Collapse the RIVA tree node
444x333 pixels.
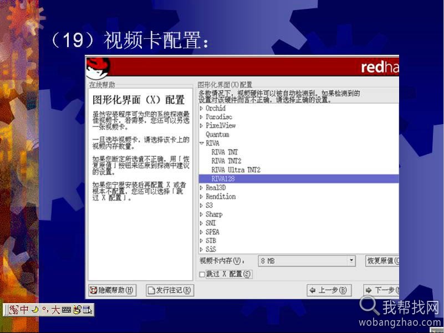click(202, 144)
